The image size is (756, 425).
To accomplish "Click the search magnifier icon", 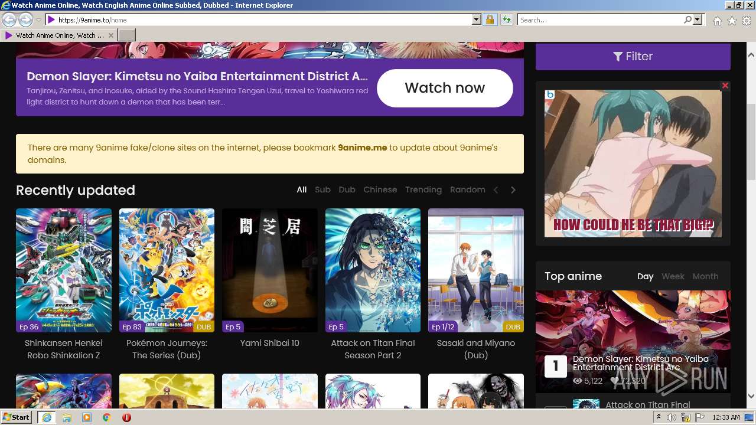I will pyautogui.click(x=687, y=20).
